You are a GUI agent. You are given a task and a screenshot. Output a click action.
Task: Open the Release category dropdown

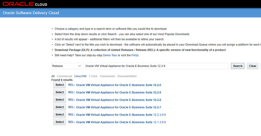(67, 66)
